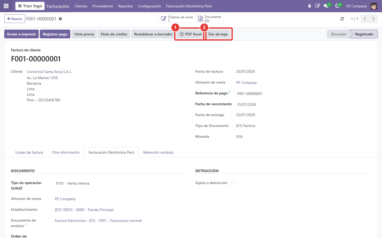Screen dimensions: 382x238
Task: Go to previous record arrow
Action: tap(365, 19)
